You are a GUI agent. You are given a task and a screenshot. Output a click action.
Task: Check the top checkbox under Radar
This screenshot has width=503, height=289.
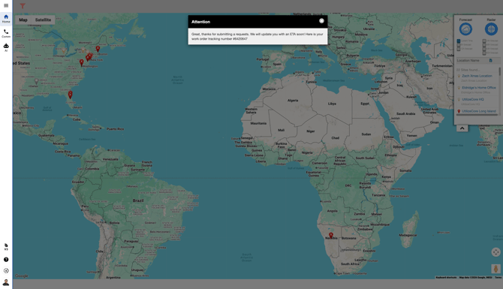484,41
